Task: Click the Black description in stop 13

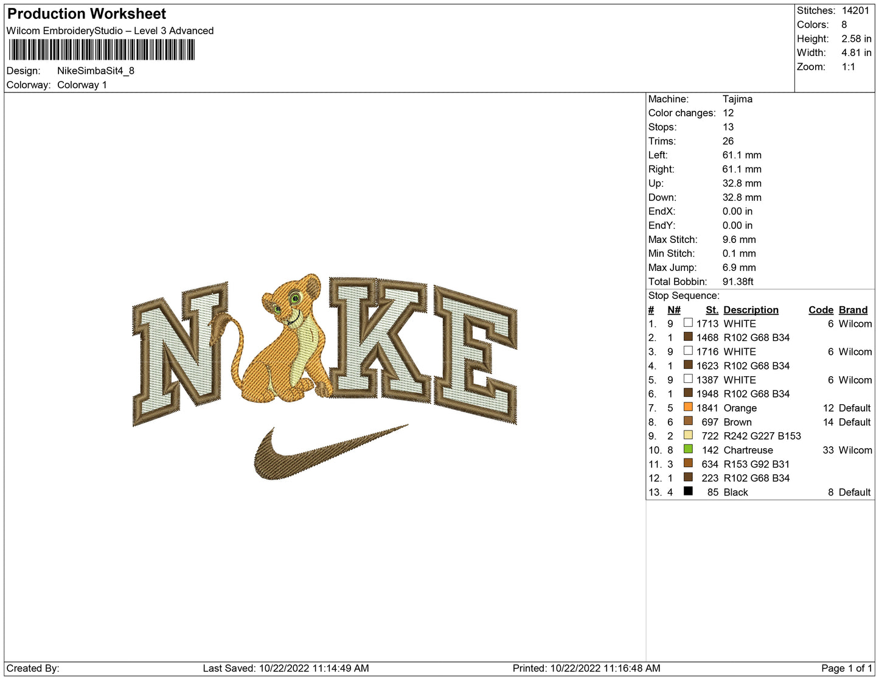Action: (x=736, y=492)
